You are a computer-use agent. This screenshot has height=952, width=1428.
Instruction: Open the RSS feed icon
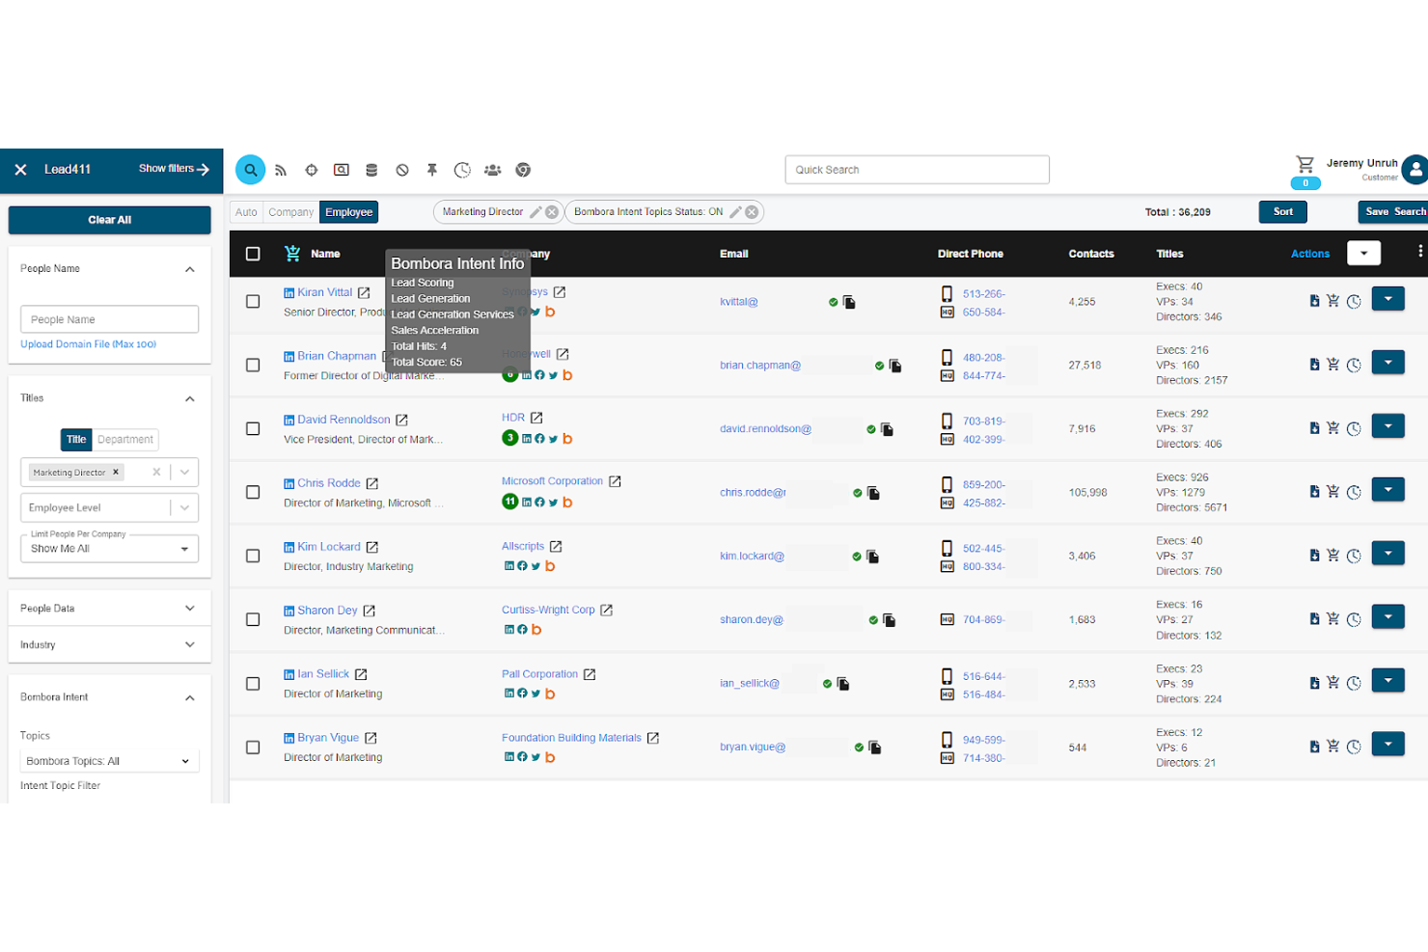pyautogui.click(x=281, y=170)
